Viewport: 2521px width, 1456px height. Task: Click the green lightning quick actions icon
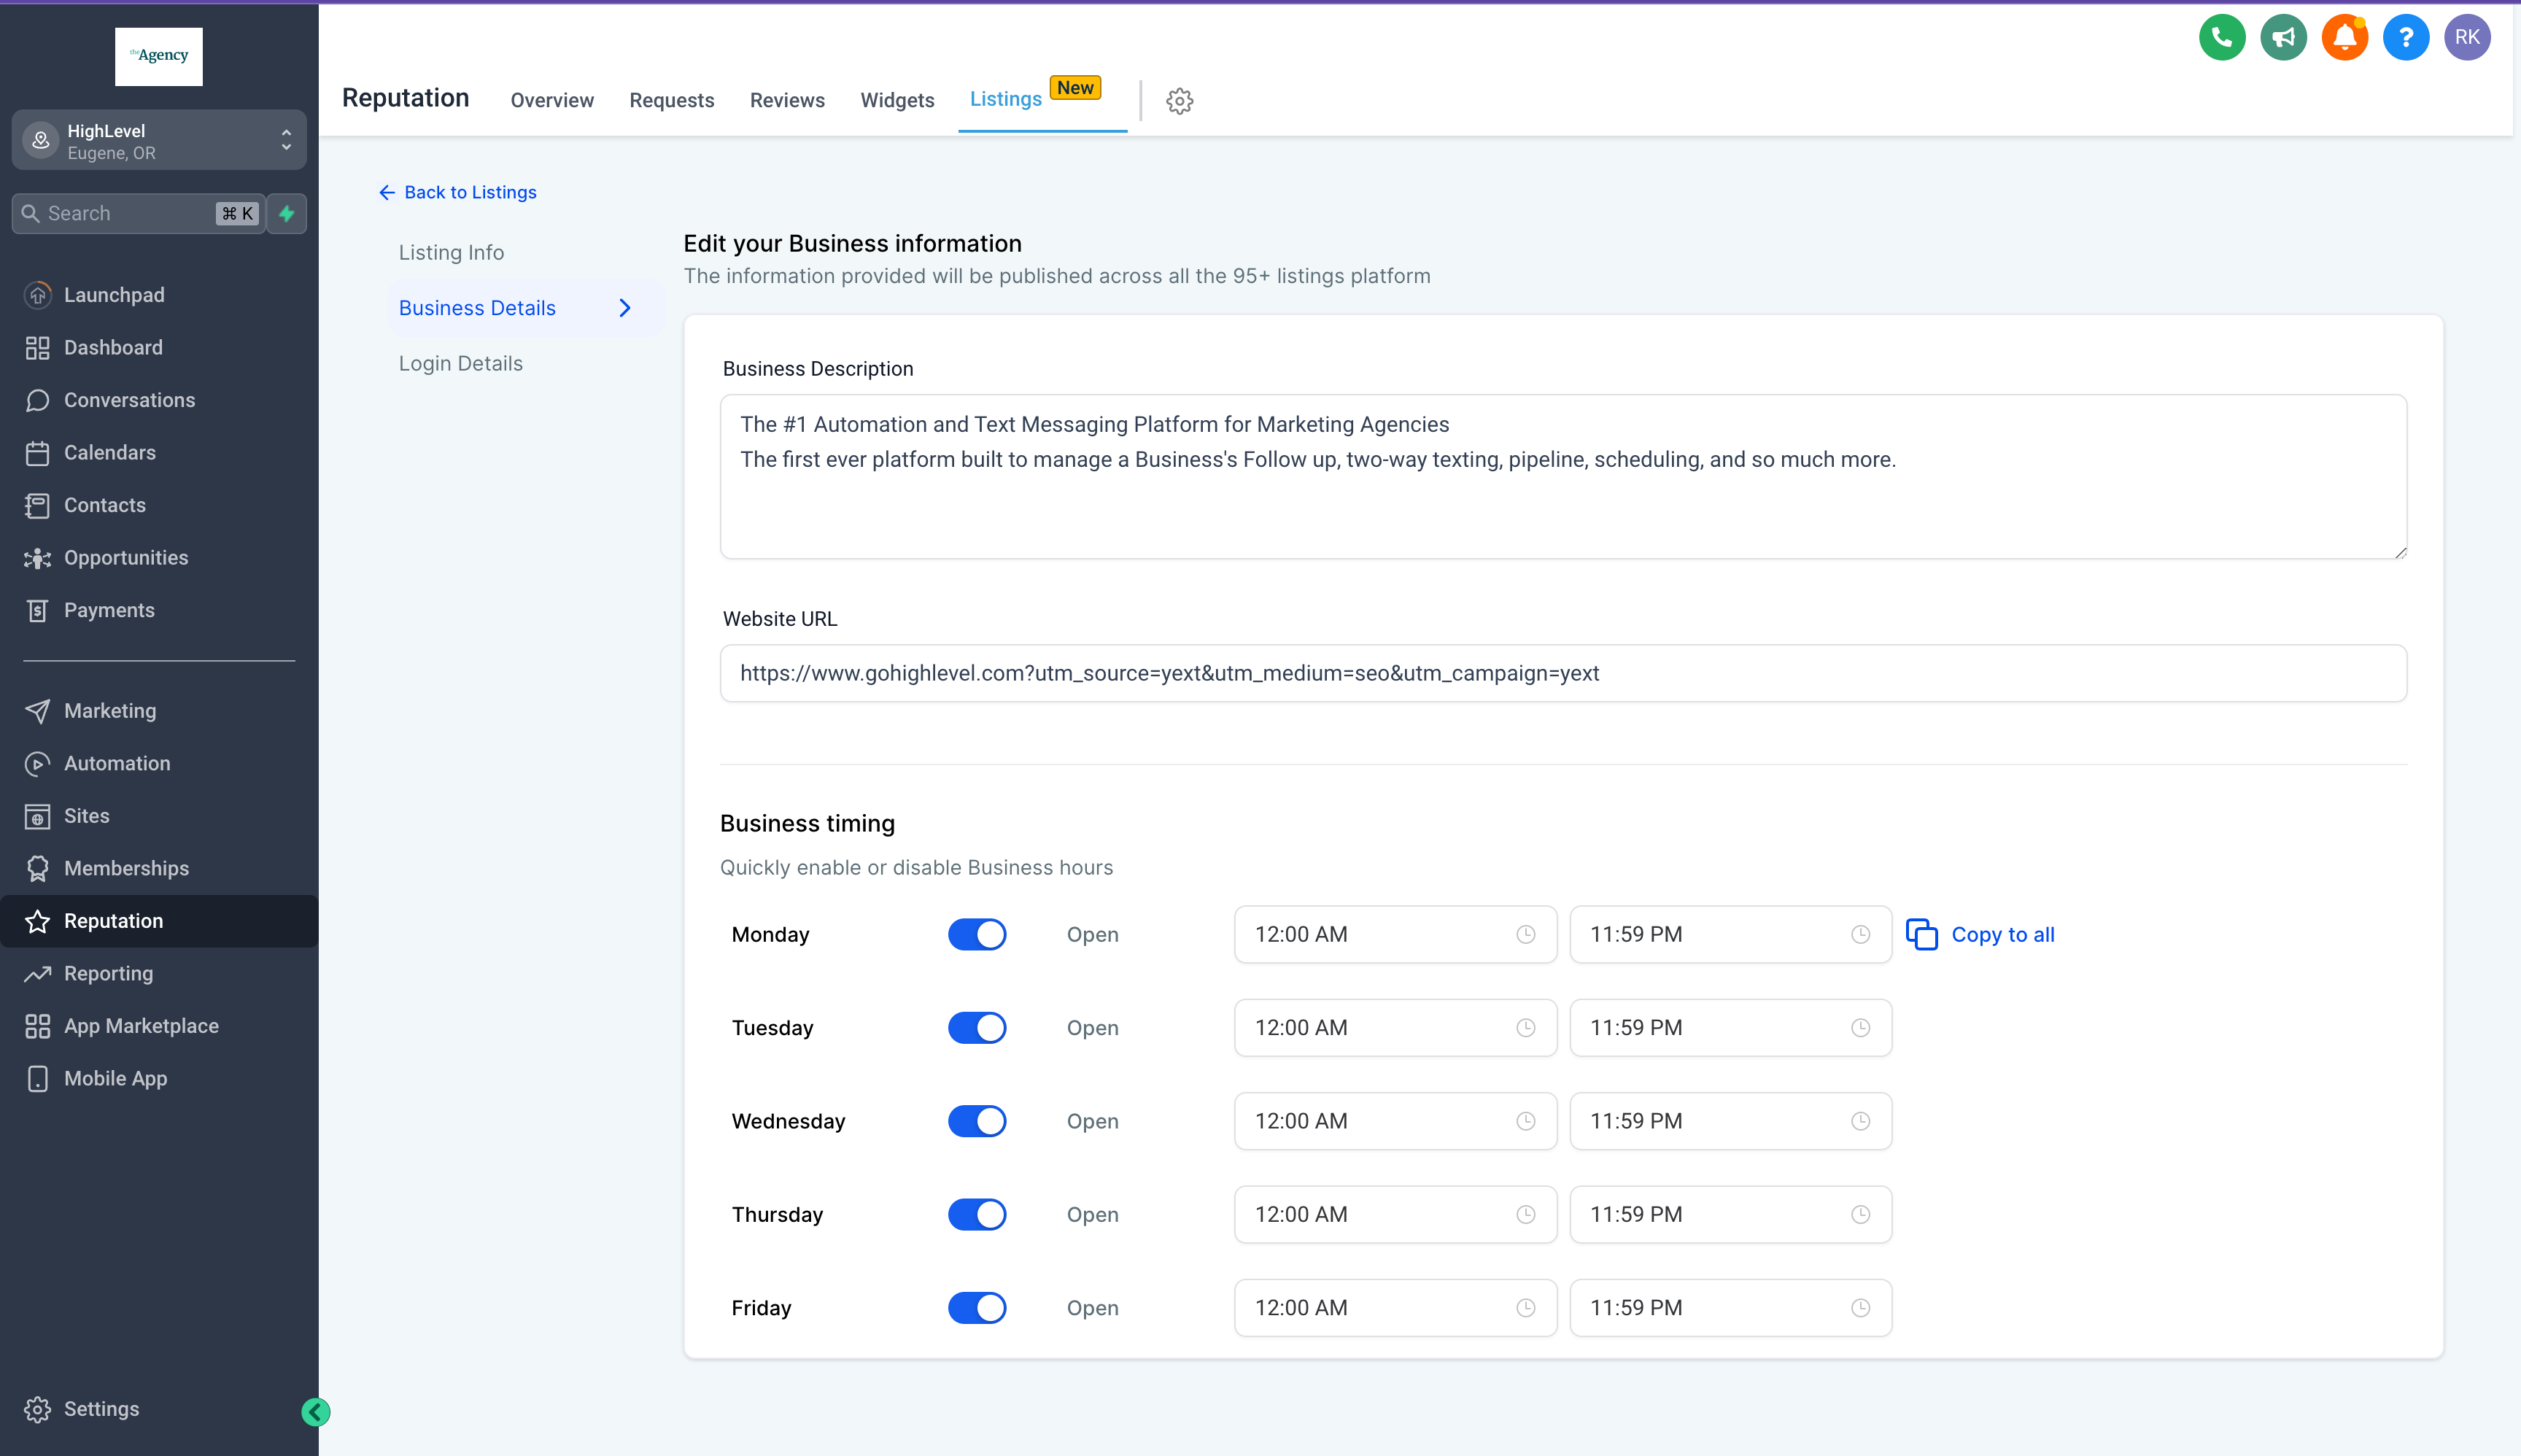[x=287, y=213]
